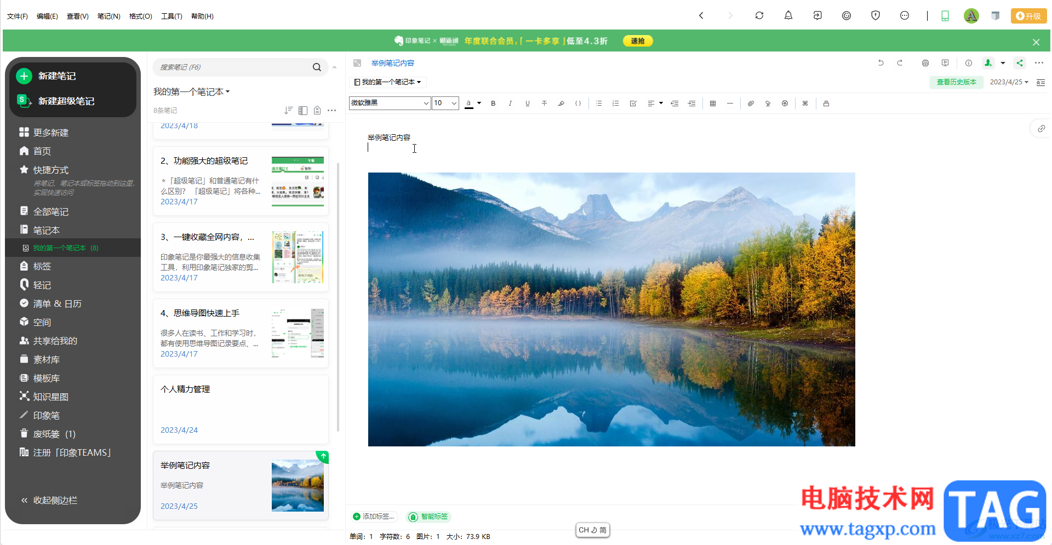Expand the 我的第一个笔记本 list title dropdown
1052x545 pixels.
(x=191, y=91)
